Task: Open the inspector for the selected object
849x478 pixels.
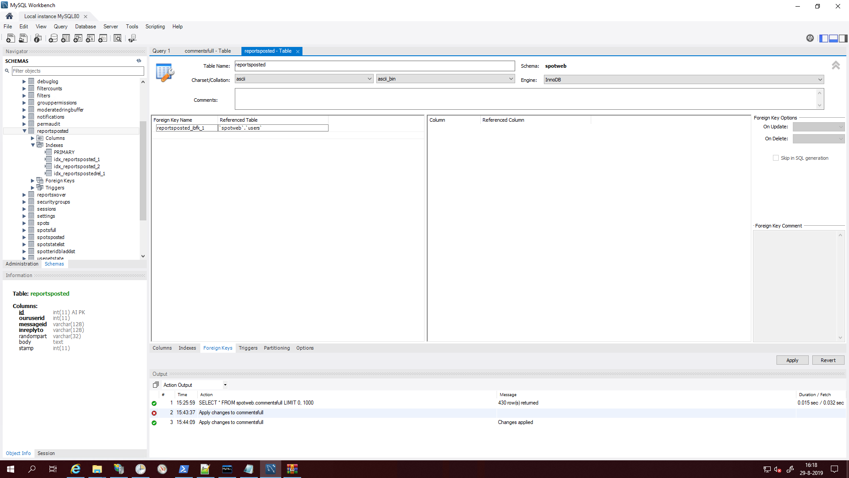Action: point(37,38)
